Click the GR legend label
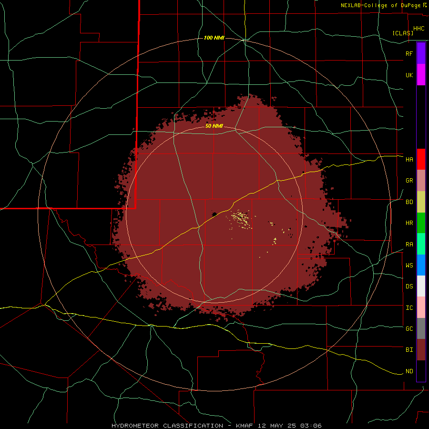The height and width of the screenshot is (429, 429). point(409,181)
